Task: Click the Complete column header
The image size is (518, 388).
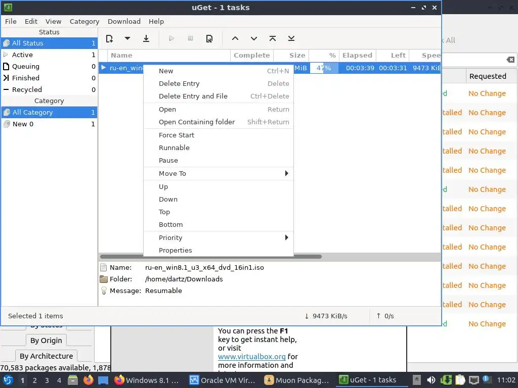Action: pos(252,56)
